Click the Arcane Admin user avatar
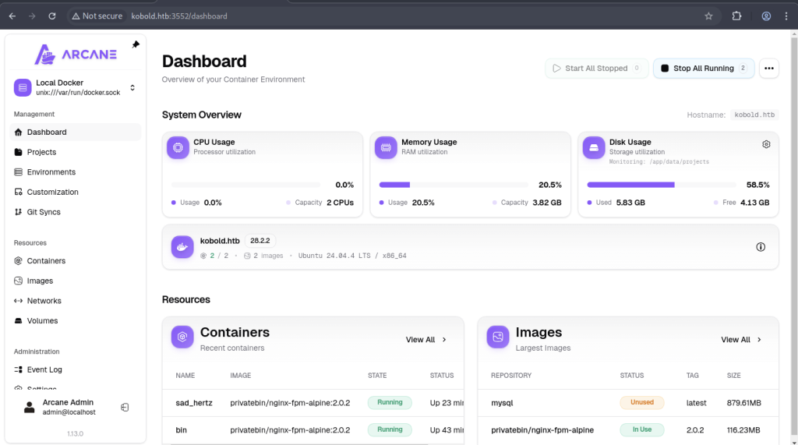 point(30,408)
